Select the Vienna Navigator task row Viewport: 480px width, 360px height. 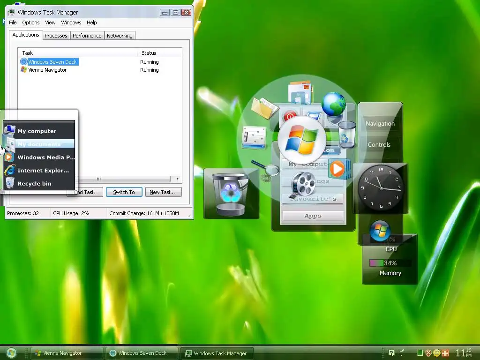pos(100,70)
